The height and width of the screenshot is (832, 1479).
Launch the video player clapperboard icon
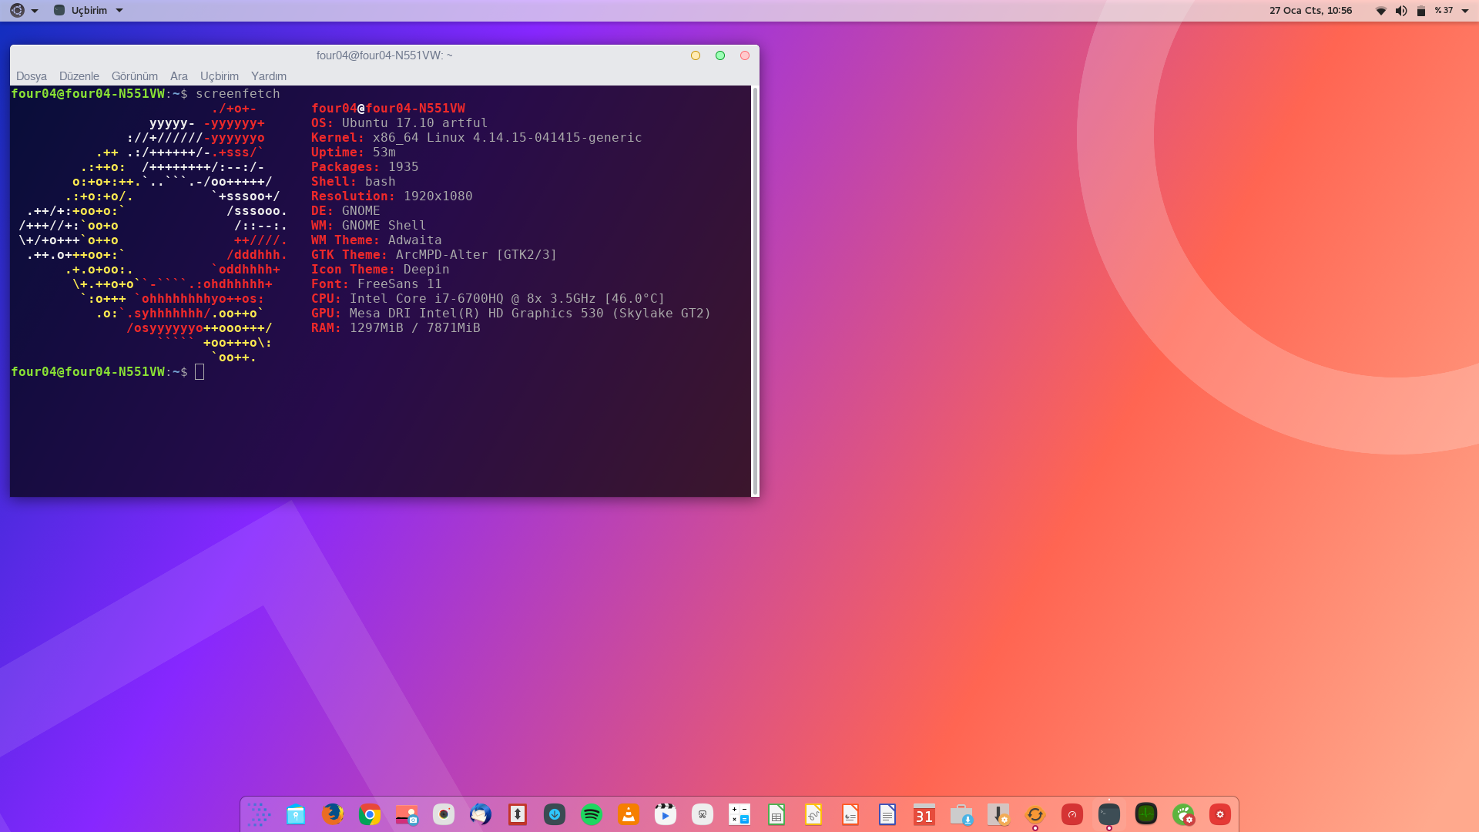(666, 814)
